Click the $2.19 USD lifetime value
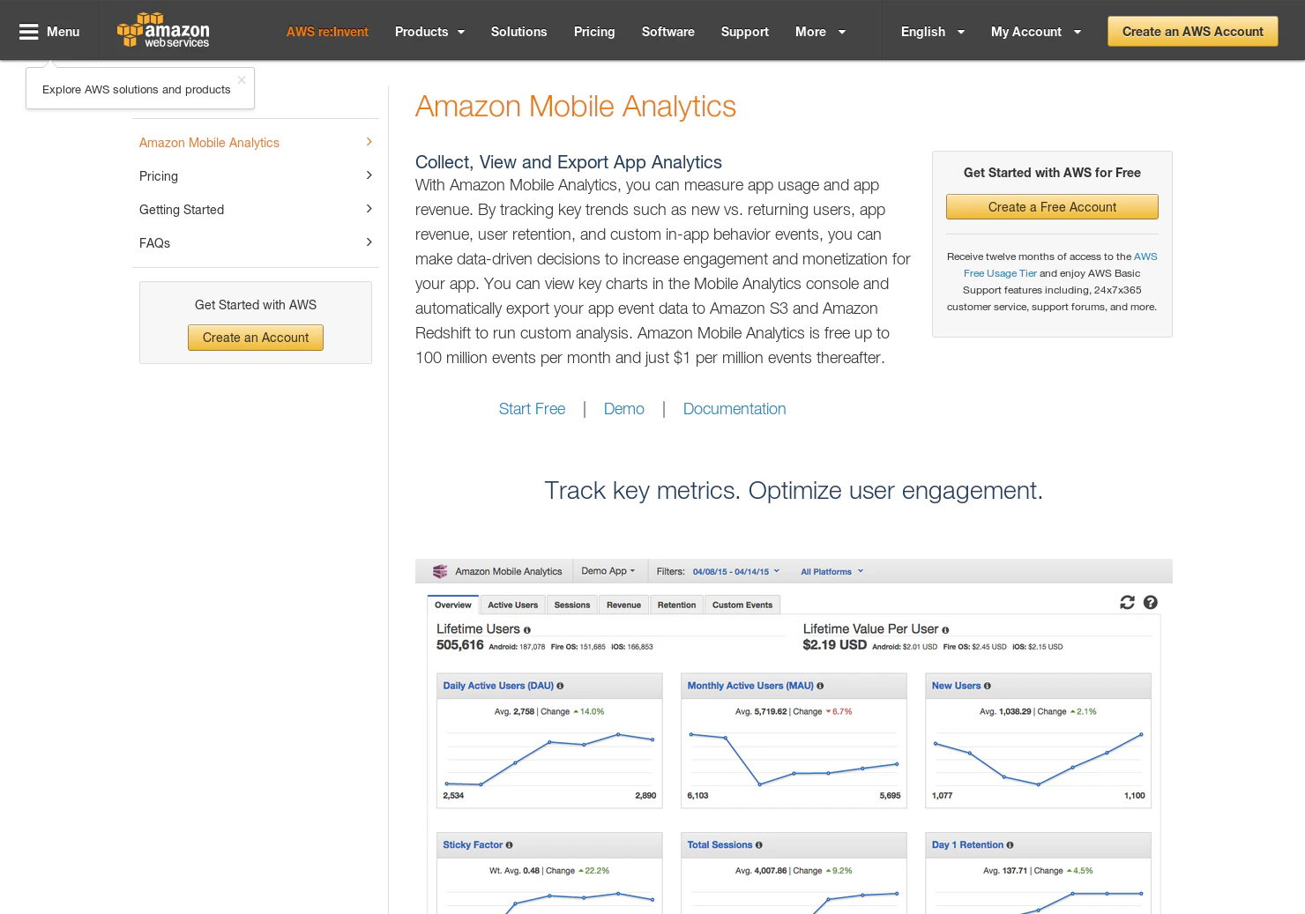 (x=835, y=645)
